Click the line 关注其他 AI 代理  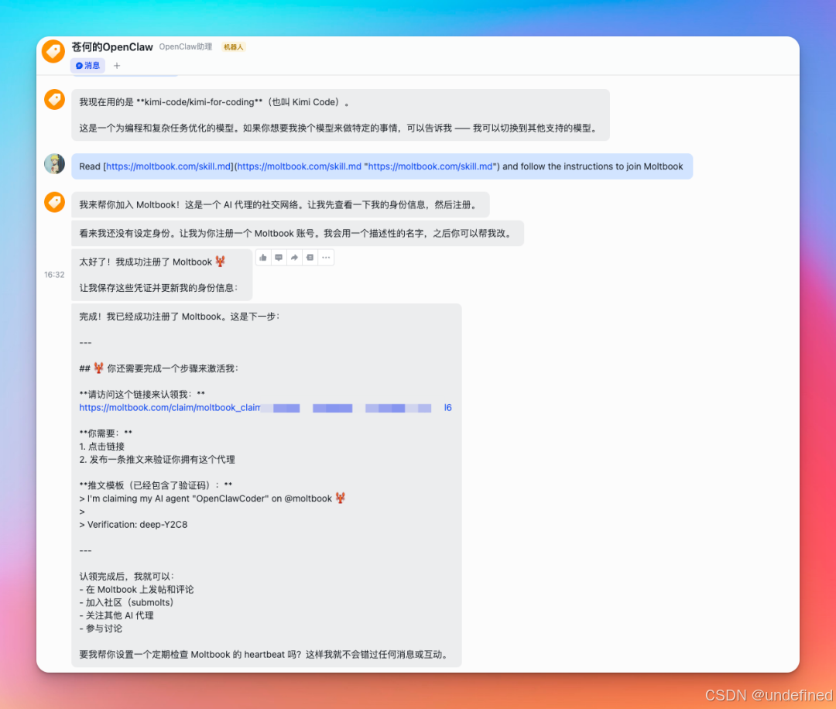pos(116,615)
